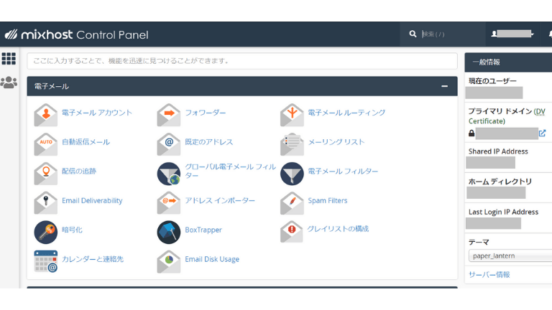552x310 pixels.
Task: Click the 暗号化 key icon
Action: (46, 232)
